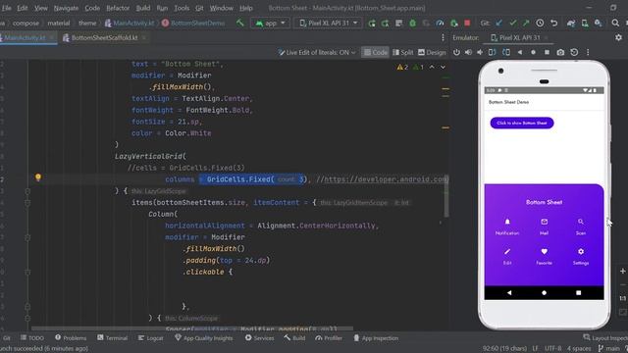Open the Window menu

coord(222,8)
